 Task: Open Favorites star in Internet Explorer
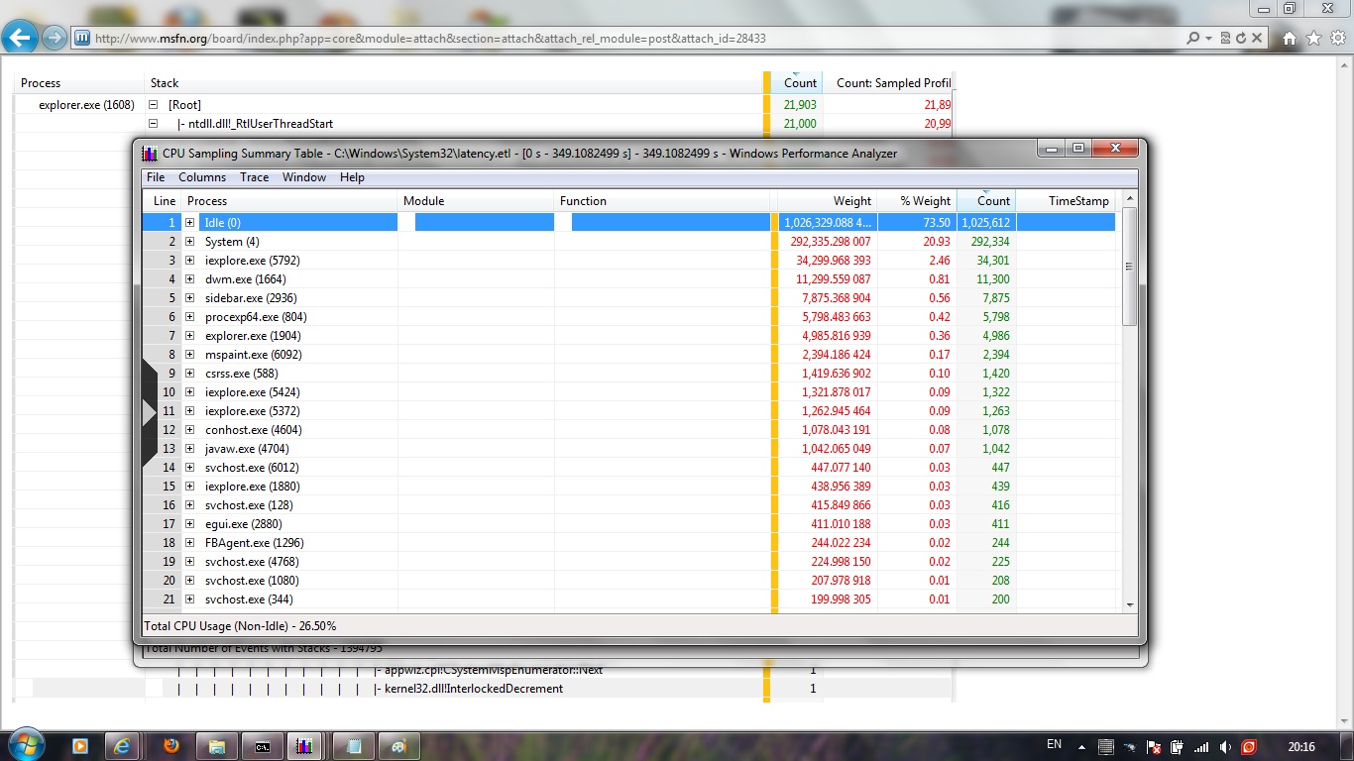click(1314, 39)
